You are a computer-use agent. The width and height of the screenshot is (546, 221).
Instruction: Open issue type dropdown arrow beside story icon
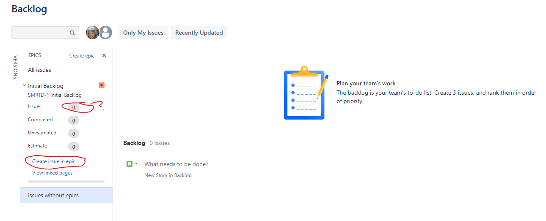[136, 163]
